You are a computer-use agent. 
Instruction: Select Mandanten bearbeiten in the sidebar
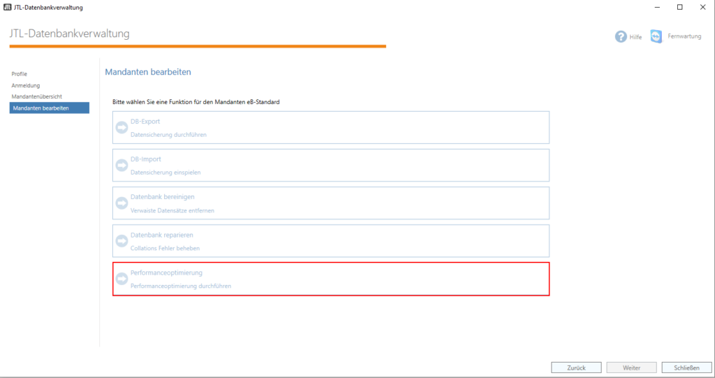pos(50,108)
